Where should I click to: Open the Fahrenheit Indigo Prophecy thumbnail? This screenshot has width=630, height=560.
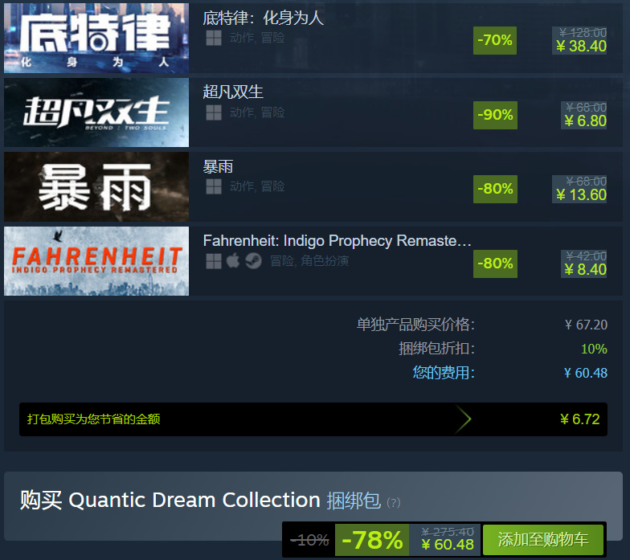point(96,261)
